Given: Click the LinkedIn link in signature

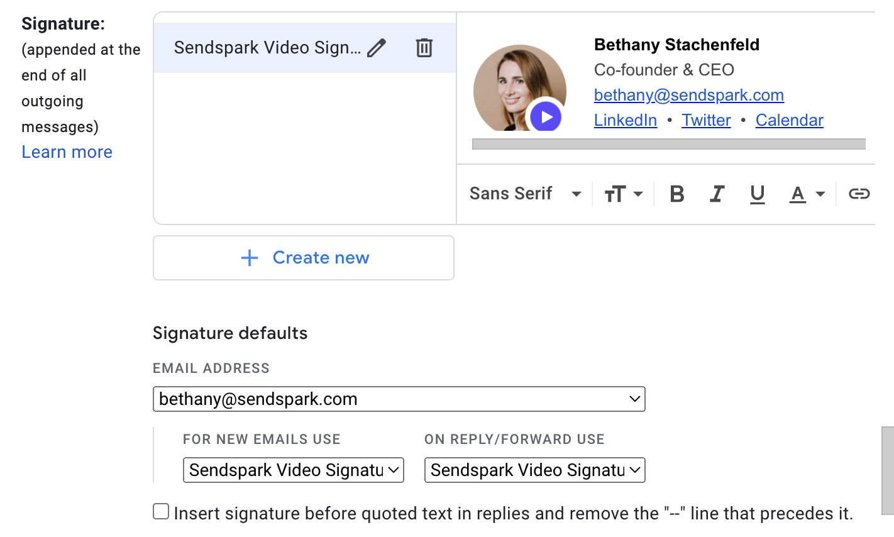Looking at the screenshot, I should (626, 120).
